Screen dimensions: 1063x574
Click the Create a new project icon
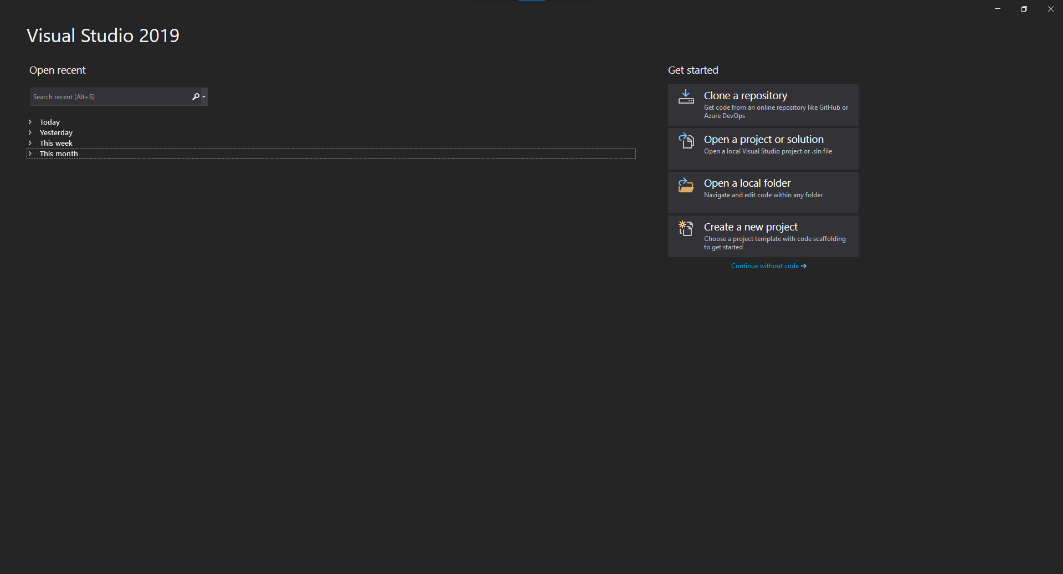(686, 228)
